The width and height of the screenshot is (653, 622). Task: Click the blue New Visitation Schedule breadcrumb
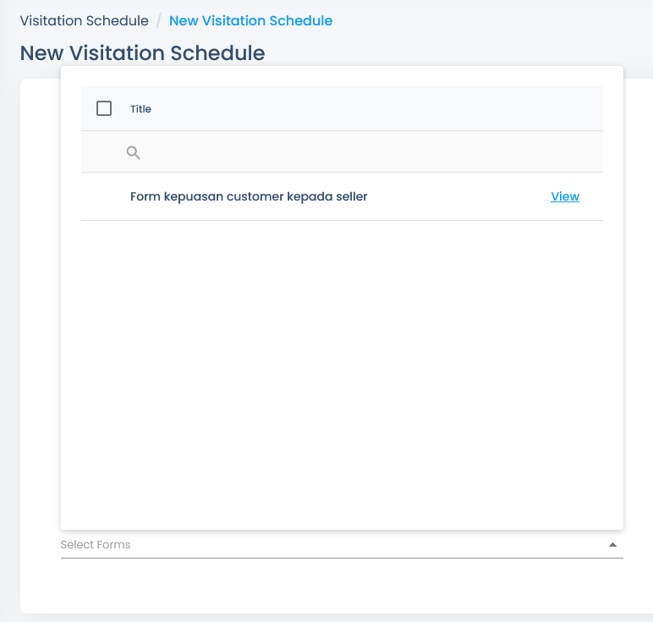(x=250, y=20)
